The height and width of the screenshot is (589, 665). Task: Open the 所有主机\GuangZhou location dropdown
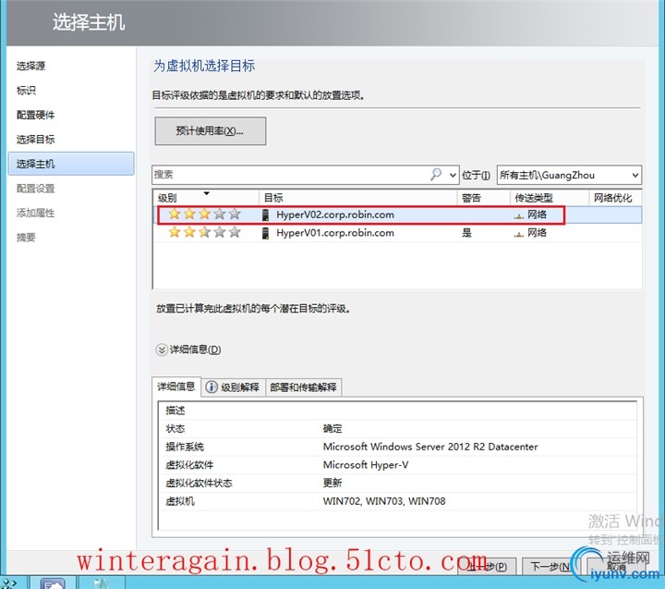pos(569,175)
